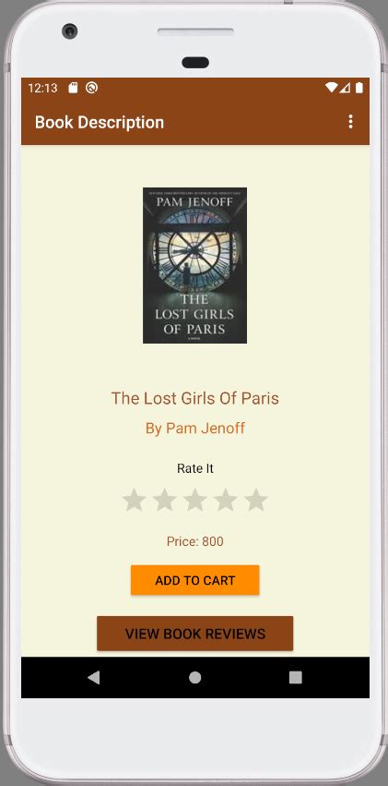
Task: Tap the Wi-Fi signal status icon
Action: coord(331,88)
